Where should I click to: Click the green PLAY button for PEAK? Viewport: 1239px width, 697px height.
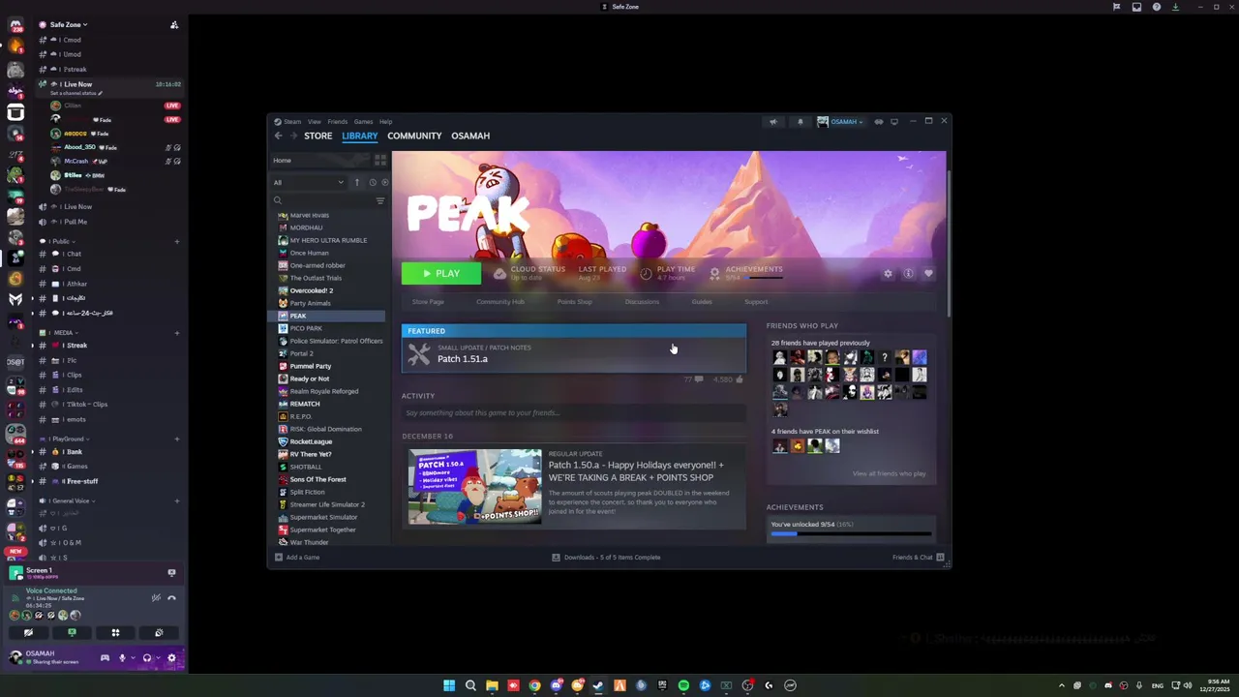coord(441,273)
